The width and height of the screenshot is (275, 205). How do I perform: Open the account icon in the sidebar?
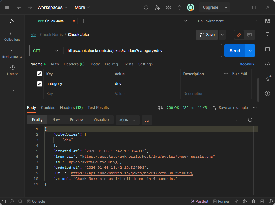(x=12, y=21)
